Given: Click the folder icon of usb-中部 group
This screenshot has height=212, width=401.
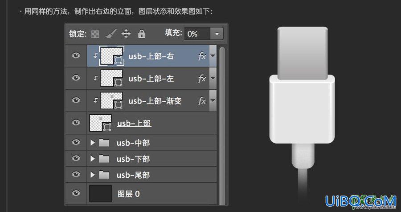Looking at the screenshot, I should (104, 143).
